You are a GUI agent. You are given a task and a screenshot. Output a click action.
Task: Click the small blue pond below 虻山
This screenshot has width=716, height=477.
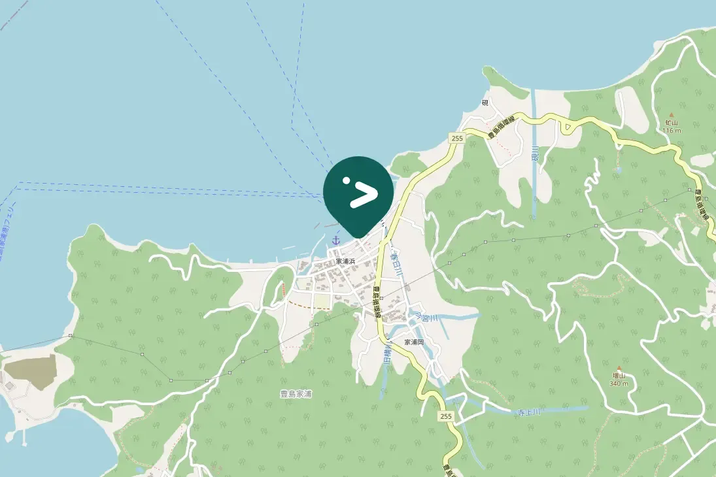click(x=619, y=171)
